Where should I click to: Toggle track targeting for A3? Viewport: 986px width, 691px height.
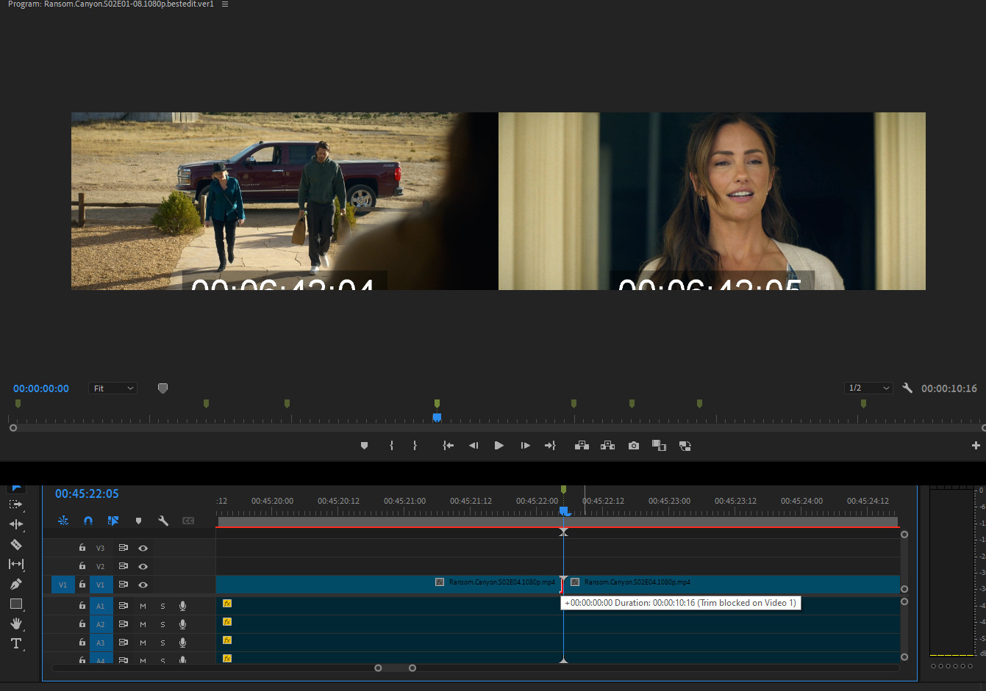tap(101, 643)
